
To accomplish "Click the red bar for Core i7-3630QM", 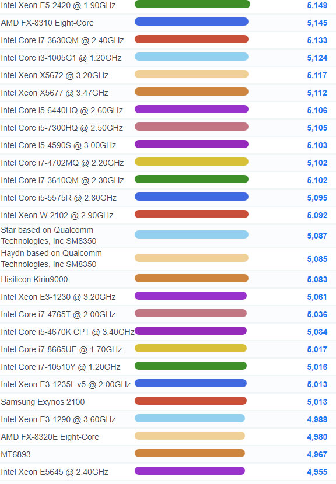I will pos(191,39).
